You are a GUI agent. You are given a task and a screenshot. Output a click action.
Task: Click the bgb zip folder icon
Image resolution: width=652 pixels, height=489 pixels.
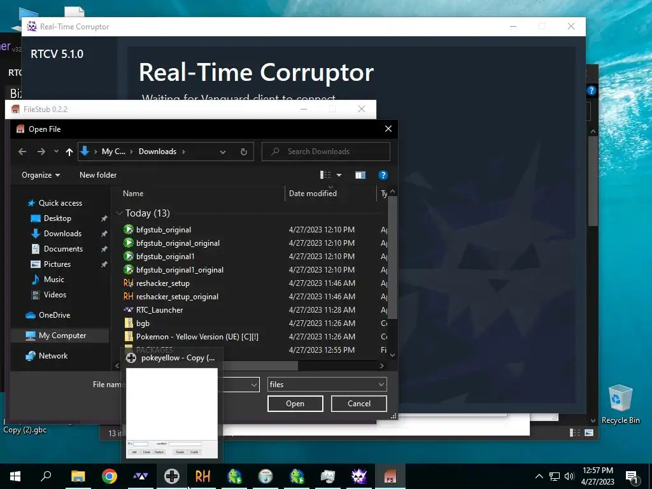pos(129,323)
